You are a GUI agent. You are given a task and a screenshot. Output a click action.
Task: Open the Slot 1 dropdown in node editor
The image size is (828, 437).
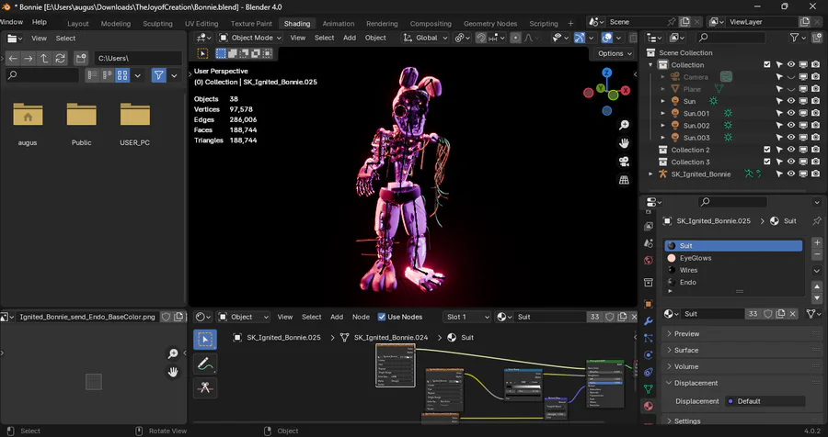tap(466, 317)
